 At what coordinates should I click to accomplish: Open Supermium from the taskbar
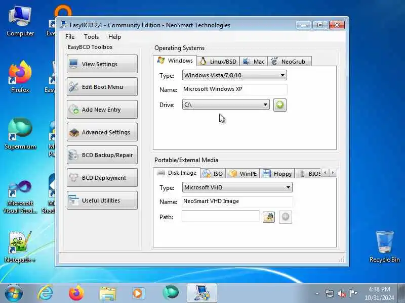[170, 293]
